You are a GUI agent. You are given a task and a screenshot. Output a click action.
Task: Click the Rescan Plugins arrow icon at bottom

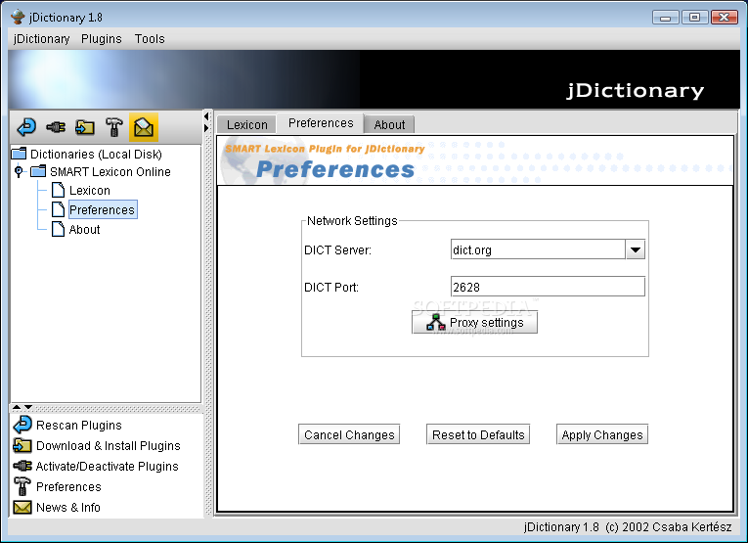coord(22,425)
